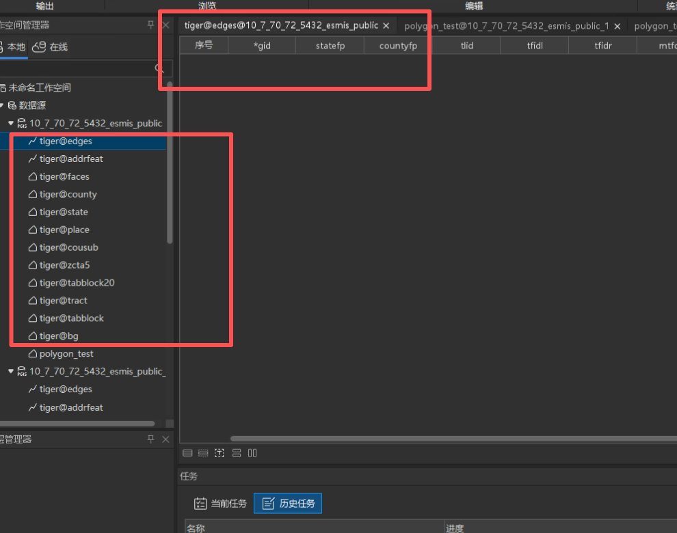Viewport: 677px width, 533px height.
Task: Show the 当前任务 current tasks list
Action: point(220,503)
